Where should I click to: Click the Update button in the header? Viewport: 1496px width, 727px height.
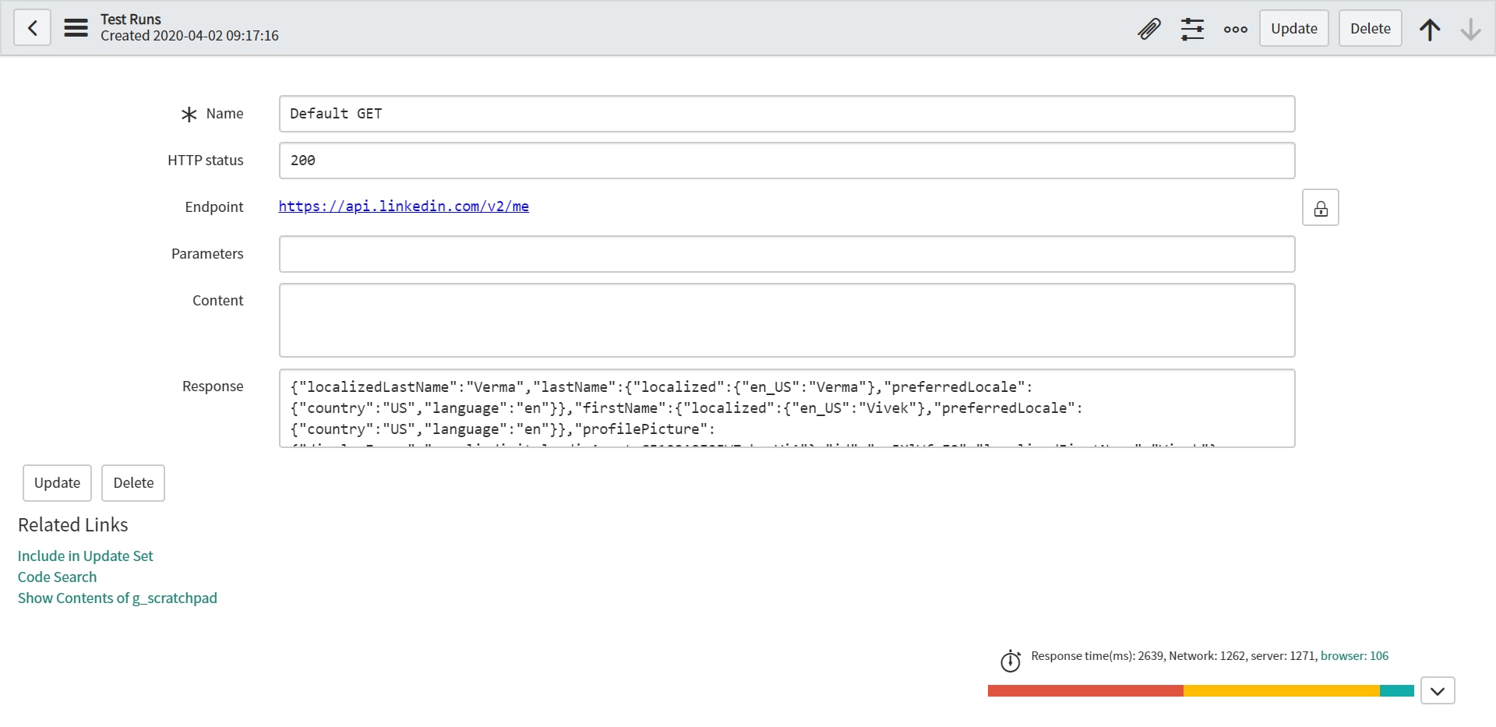pyautogui.click(x=1293, y=28)
